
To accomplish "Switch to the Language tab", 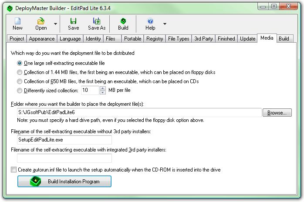I will point(70,39).
